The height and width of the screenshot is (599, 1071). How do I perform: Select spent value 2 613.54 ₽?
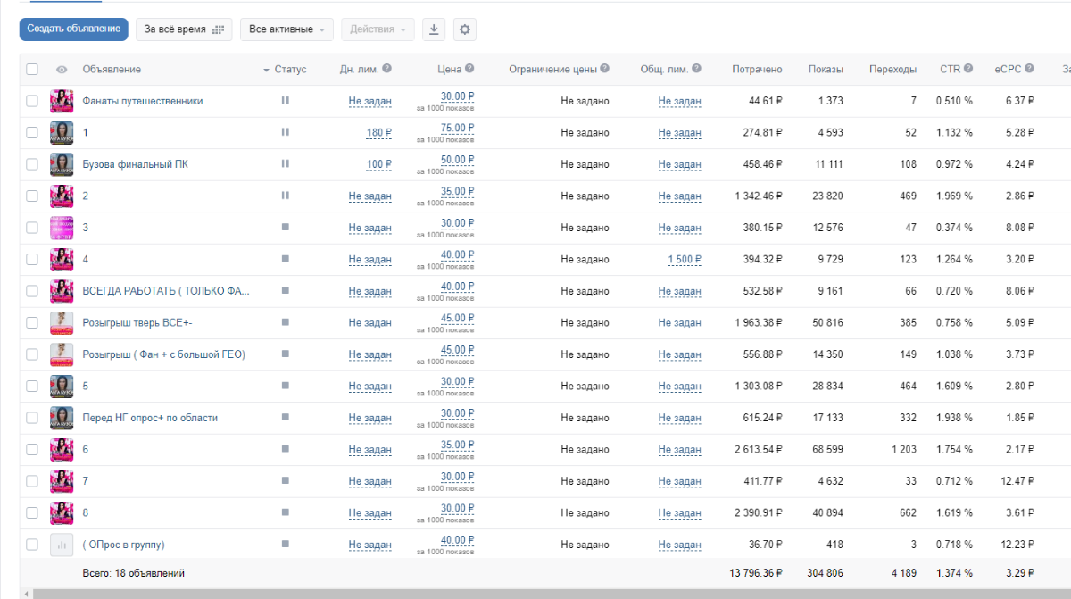(757, 449)
